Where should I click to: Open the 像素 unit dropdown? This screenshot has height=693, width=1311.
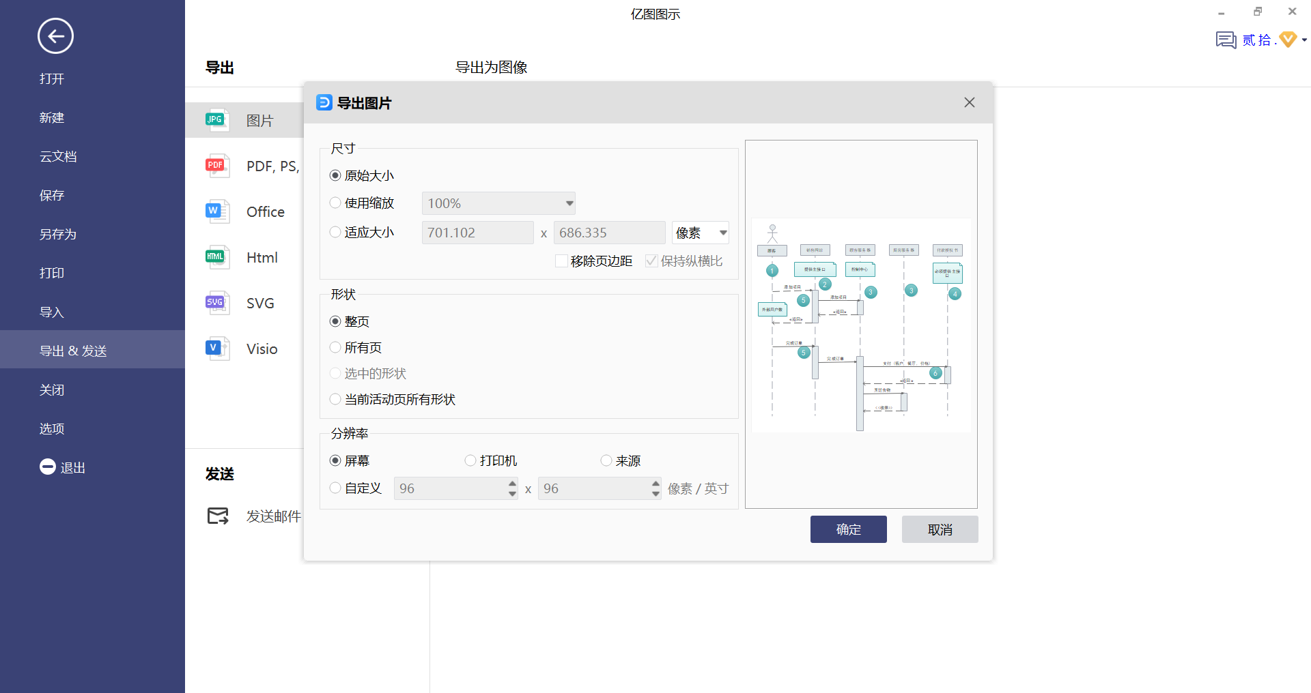point(722,233)
